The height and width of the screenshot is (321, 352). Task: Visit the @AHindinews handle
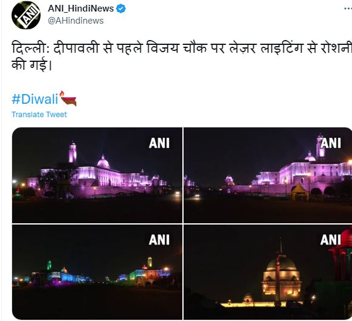tap(76, 21)
